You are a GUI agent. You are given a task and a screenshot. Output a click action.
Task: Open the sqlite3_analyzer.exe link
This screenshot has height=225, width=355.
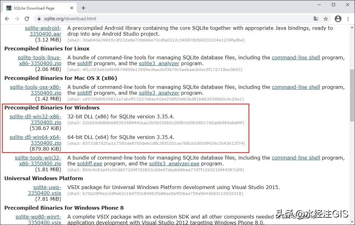pos(174,164)
